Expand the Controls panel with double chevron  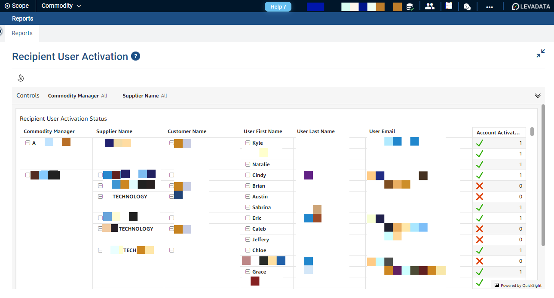537,96
